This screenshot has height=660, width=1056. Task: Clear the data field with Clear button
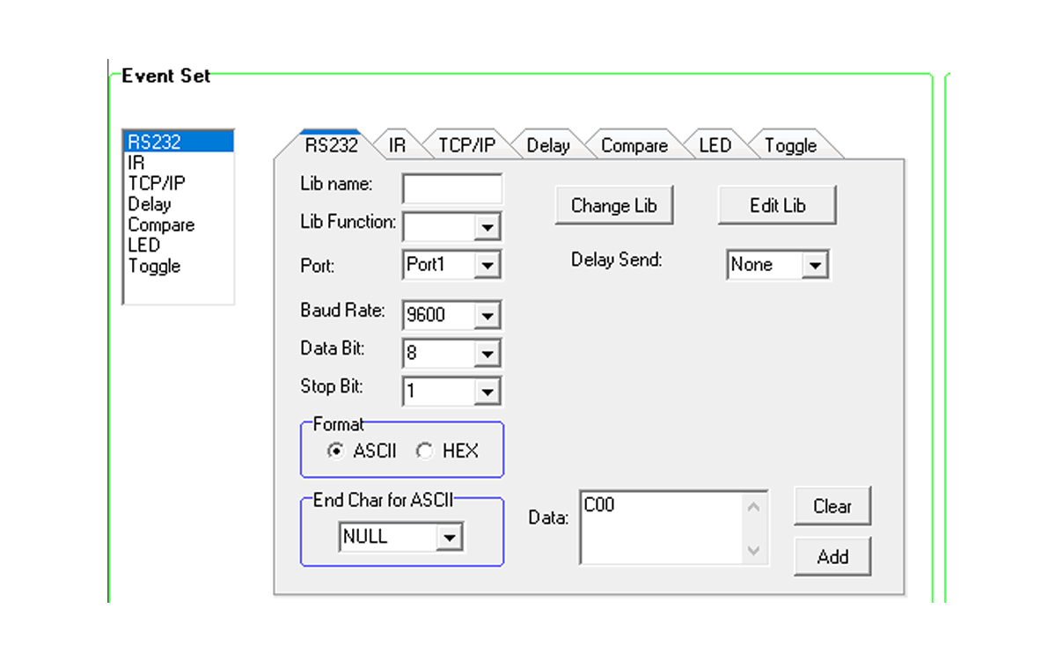tap(832, 507)
